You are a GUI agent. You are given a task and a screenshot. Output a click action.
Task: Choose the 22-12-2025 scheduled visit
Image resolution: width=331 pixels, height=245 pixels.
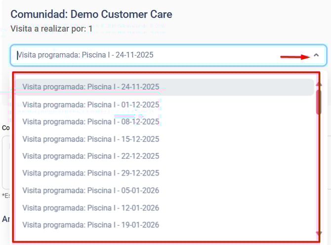[x=91, y=156]
